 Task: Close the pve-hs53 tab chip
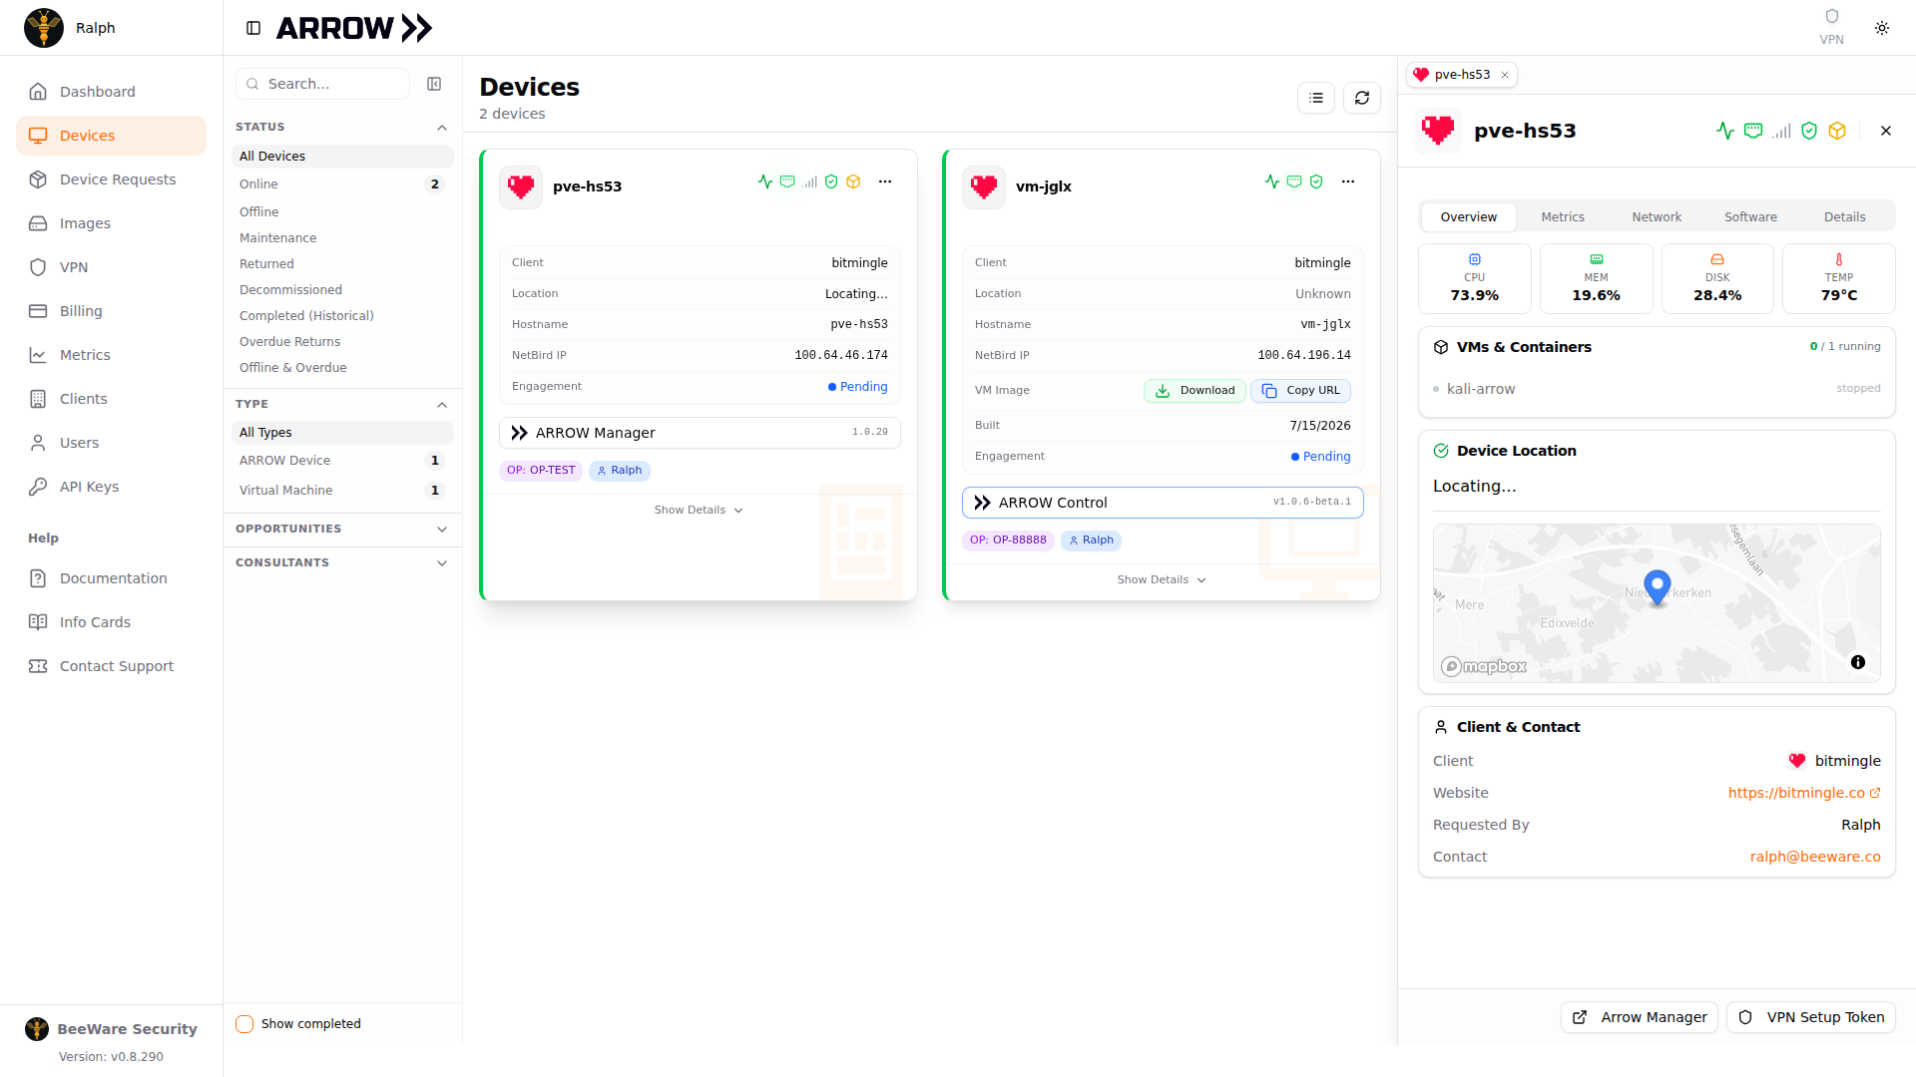1505,75
